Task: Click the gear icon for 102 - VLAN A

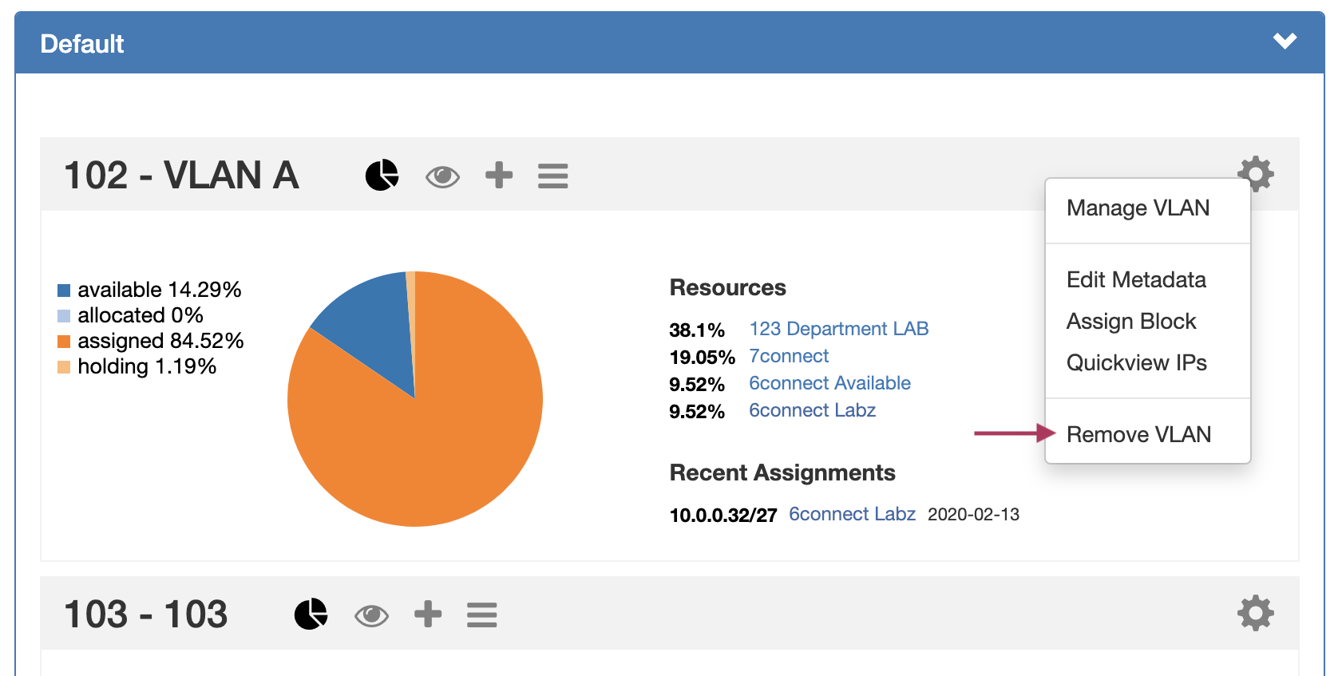Action: [x=1255, y=172]
